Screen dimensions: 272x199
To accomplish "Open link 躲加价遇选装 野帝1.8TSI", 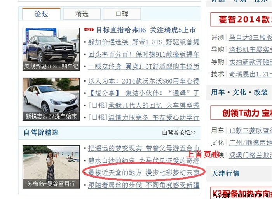I will (144, 42).
